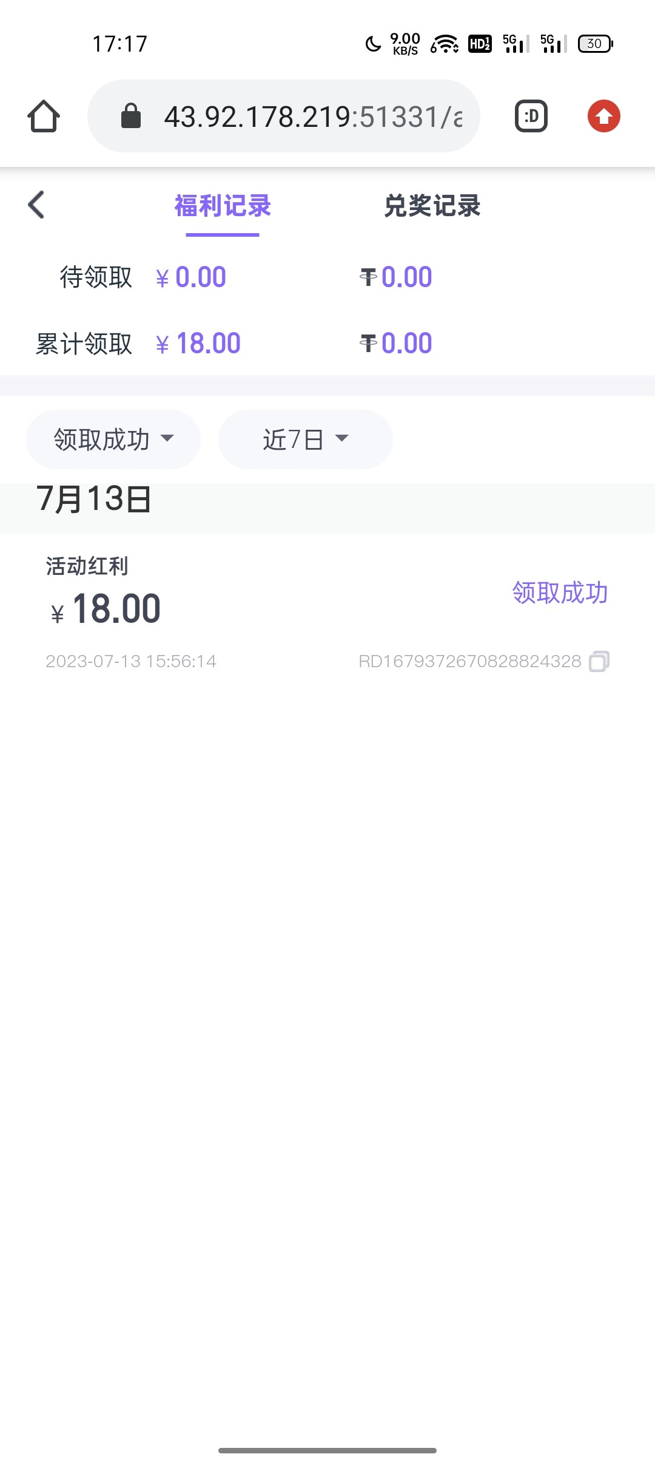
Task: Tap the address bar URL field
Action: point(312,116)
